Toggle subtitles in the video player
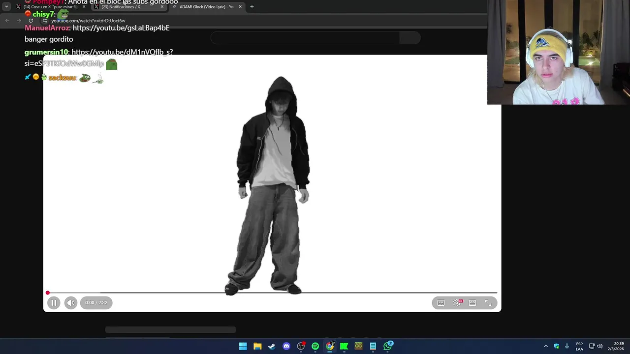This screenshot has width=630, height=354. pyautogui.click(x=441, y=303)
